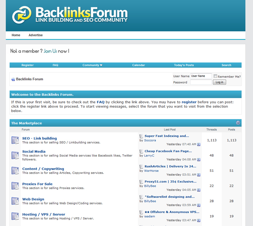The image size is (253, 226).
Task: Go to last post arrow for Cheap Facebook Fan Page
Action: point(199,159)
